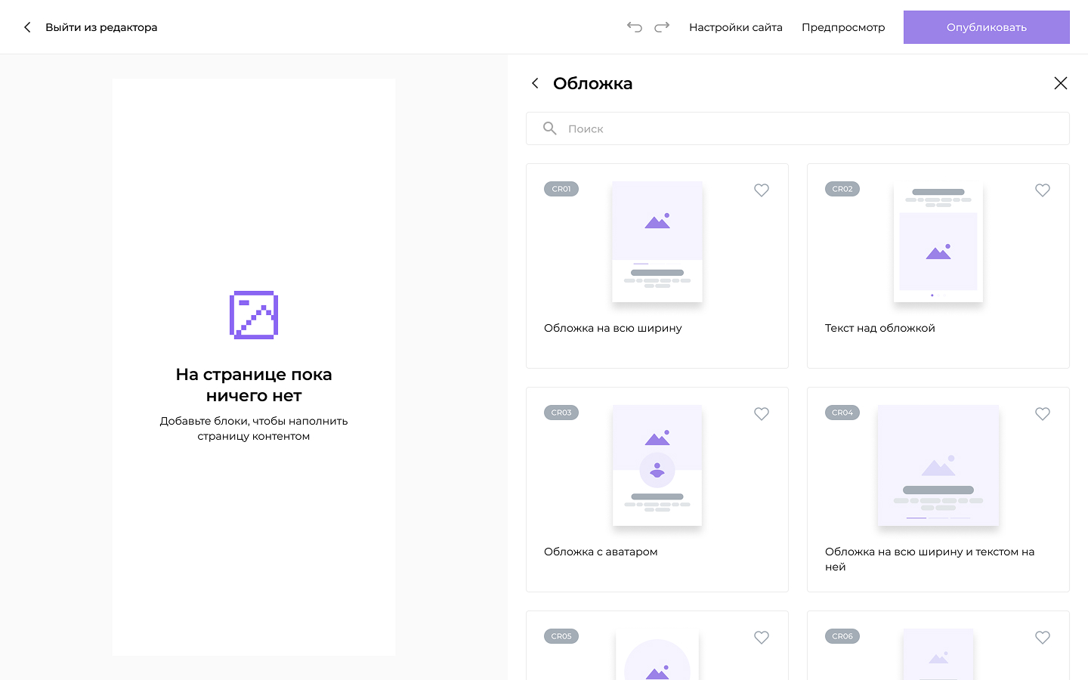
Task: Click Выйти из редактора link
Action: [x=101, y=27]
